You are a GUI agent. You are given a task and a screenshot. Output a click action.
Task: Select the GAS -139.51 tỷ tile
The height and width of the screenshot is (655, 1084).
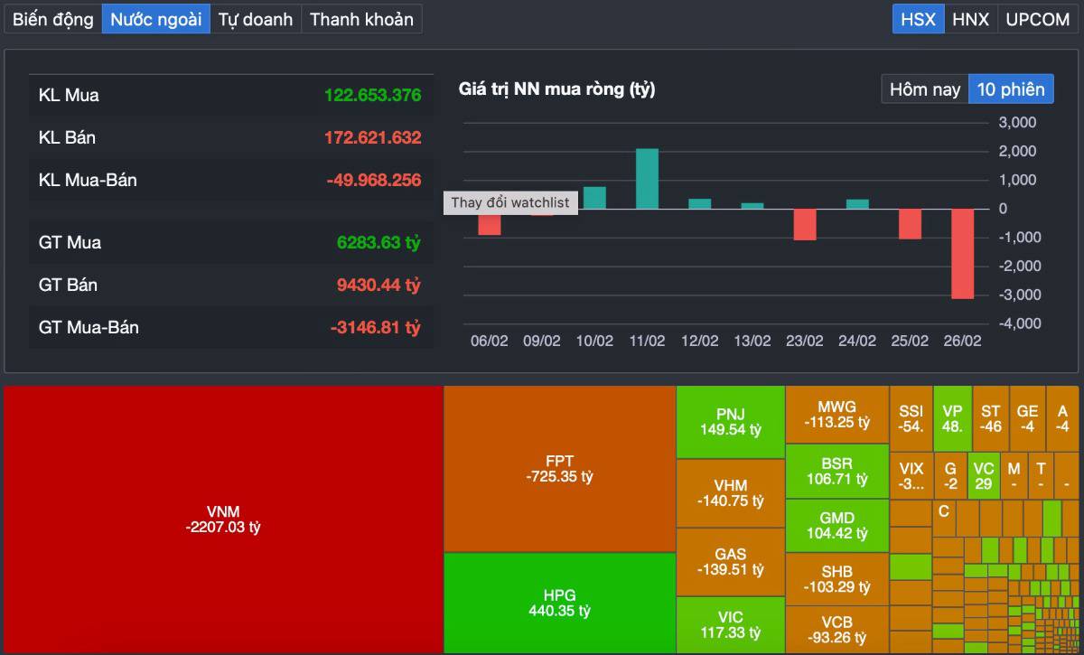[730, 562]
